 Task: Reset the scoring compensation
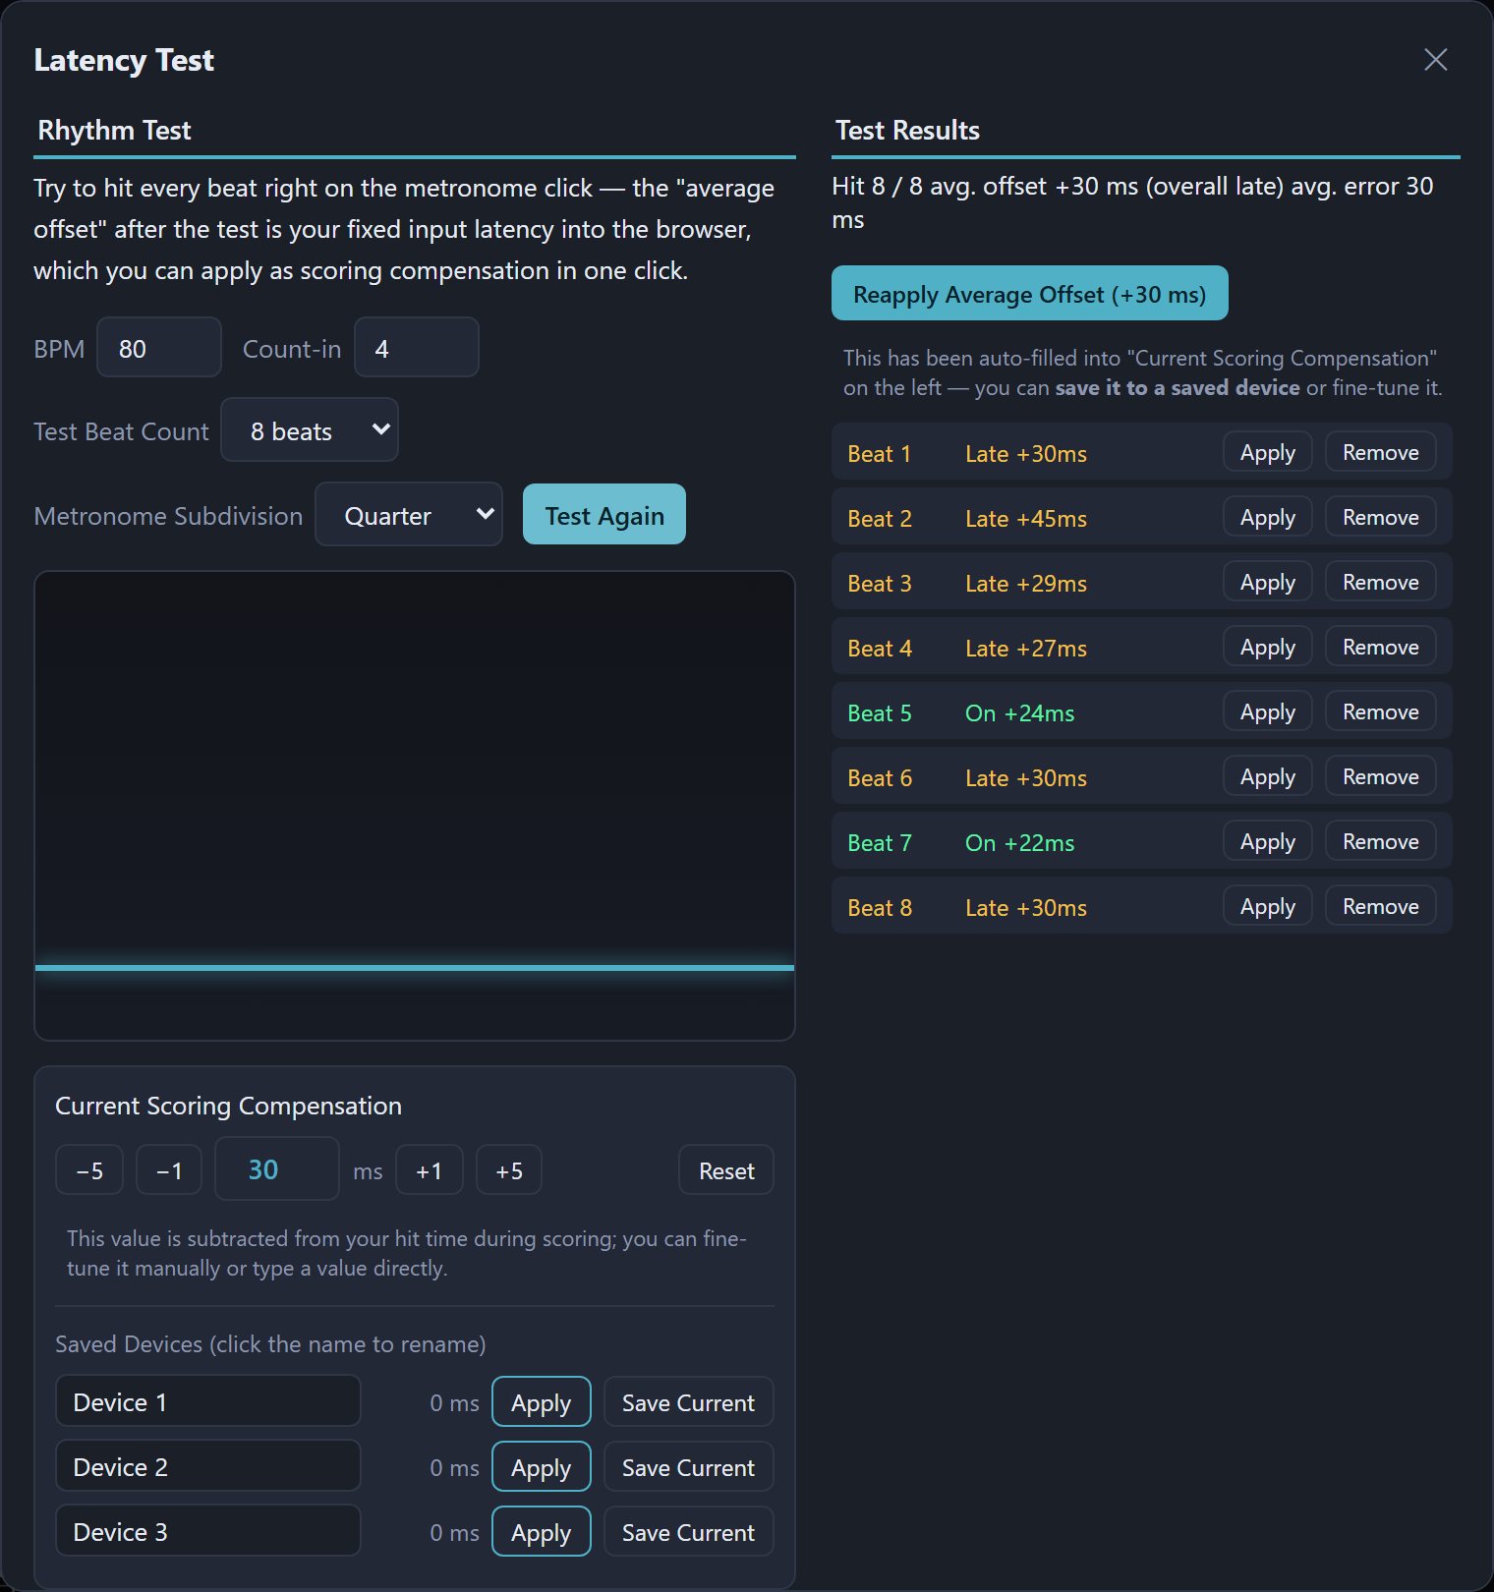[x=726, y=1170]
